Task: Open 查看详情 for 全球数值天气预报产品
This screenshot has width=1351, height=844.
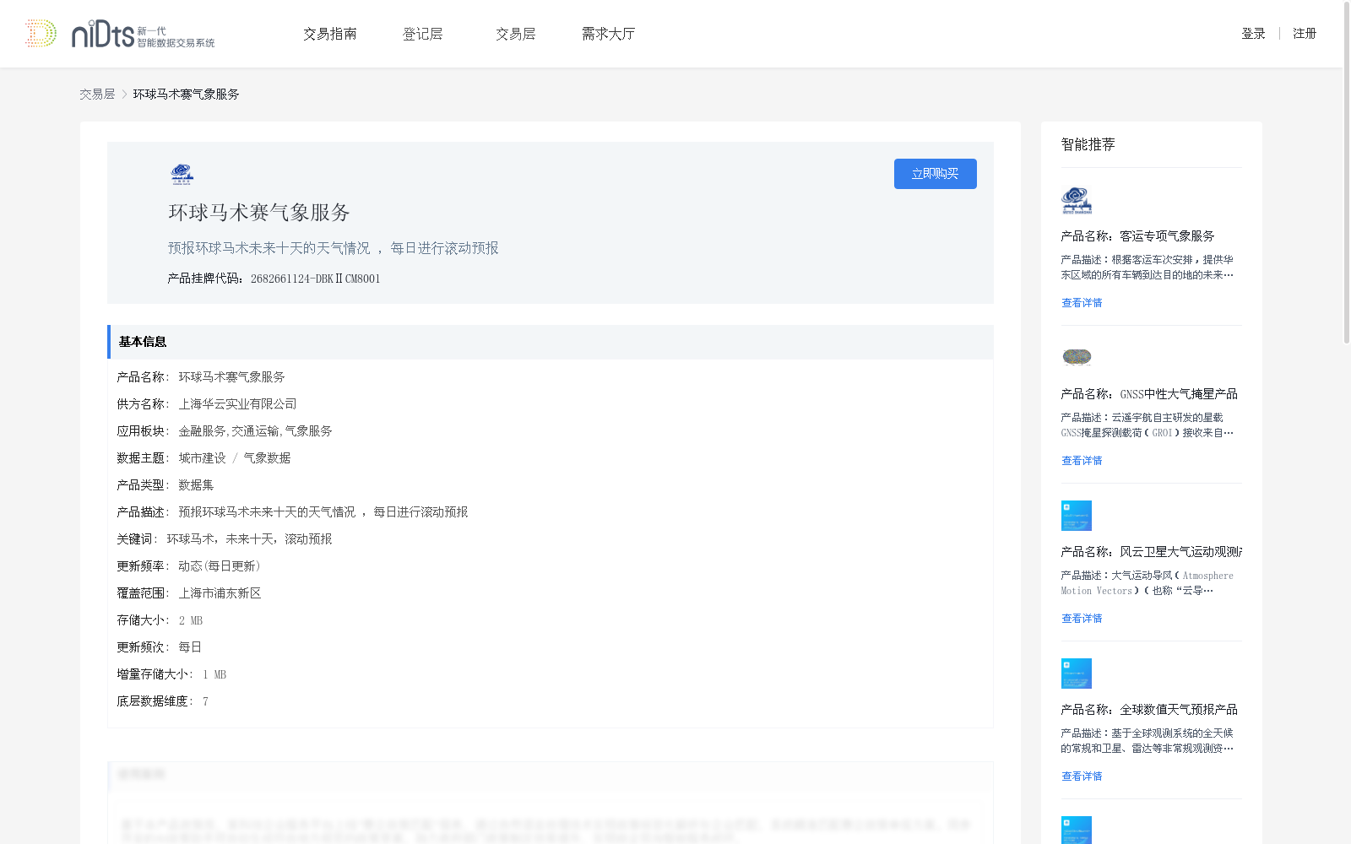Action: (1082, 776)
